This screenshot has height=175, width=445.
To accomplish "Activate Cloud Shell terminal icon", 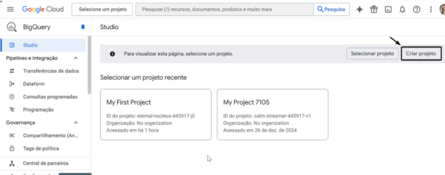I will [x=388, y=10].
